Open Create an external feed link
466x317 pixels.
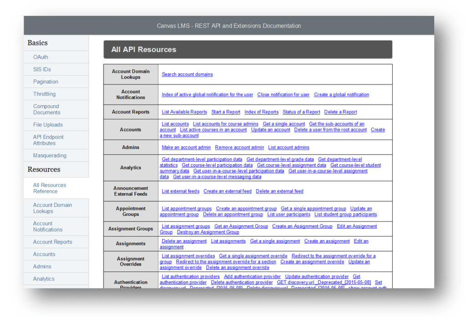click(x=228, y=191)
